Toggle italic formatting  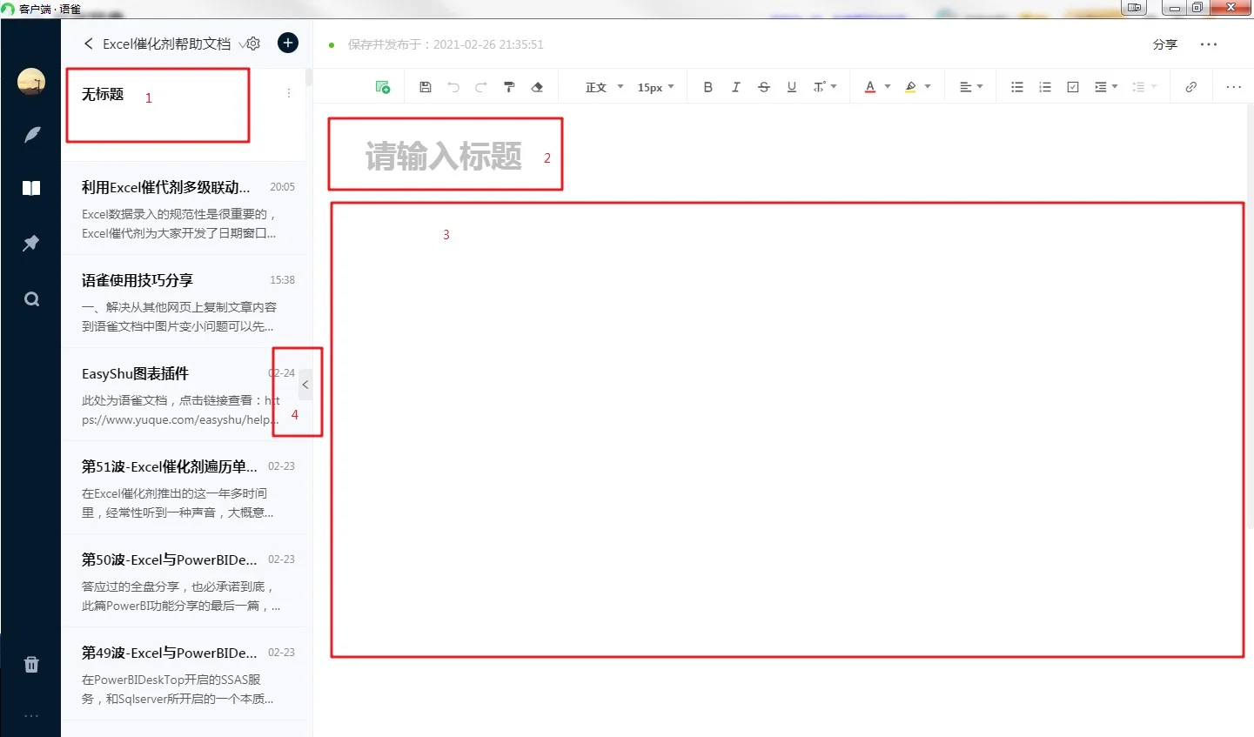[736, 87]
